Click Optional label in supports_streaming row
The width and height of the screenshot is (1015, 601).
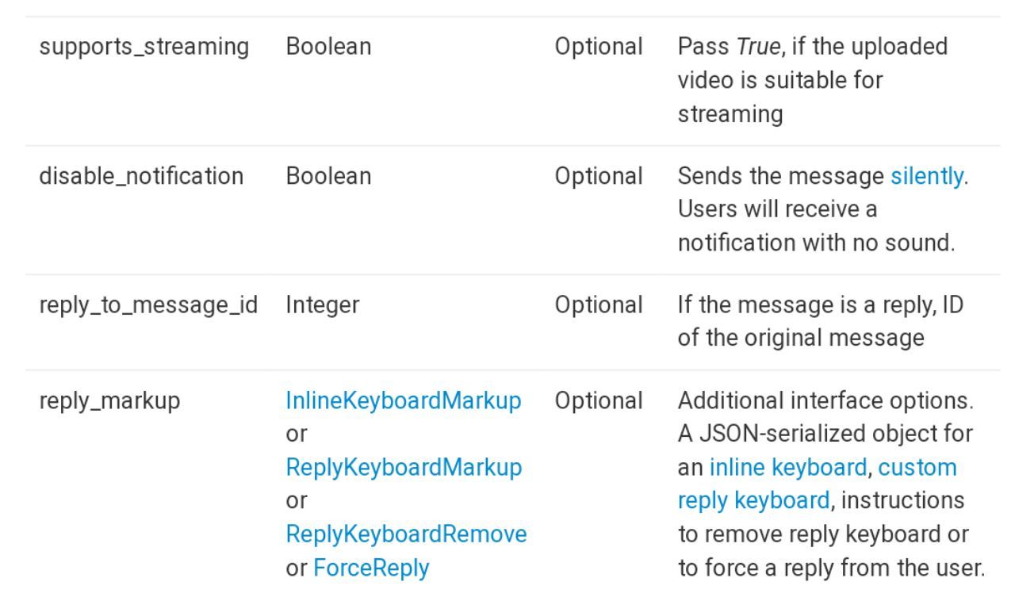tap(599, 47)
